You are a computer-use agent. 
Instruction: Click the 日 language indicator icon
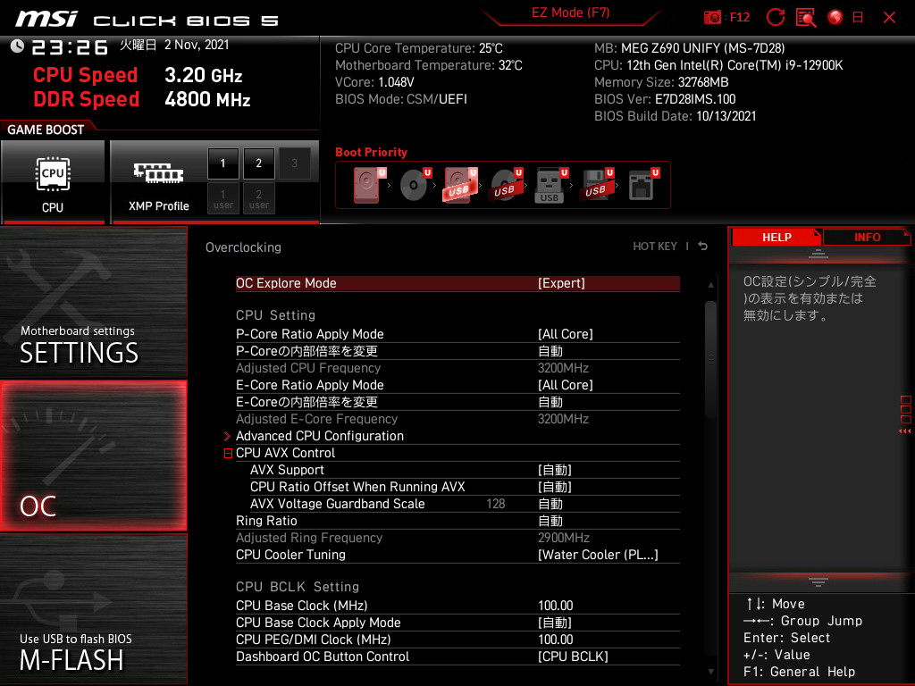(858, 18)
